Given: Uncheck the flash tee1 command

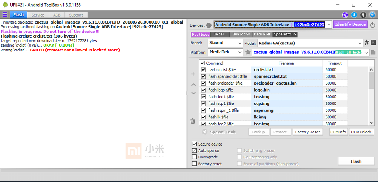Looking at the screenshot, I should tap(203, 97).
